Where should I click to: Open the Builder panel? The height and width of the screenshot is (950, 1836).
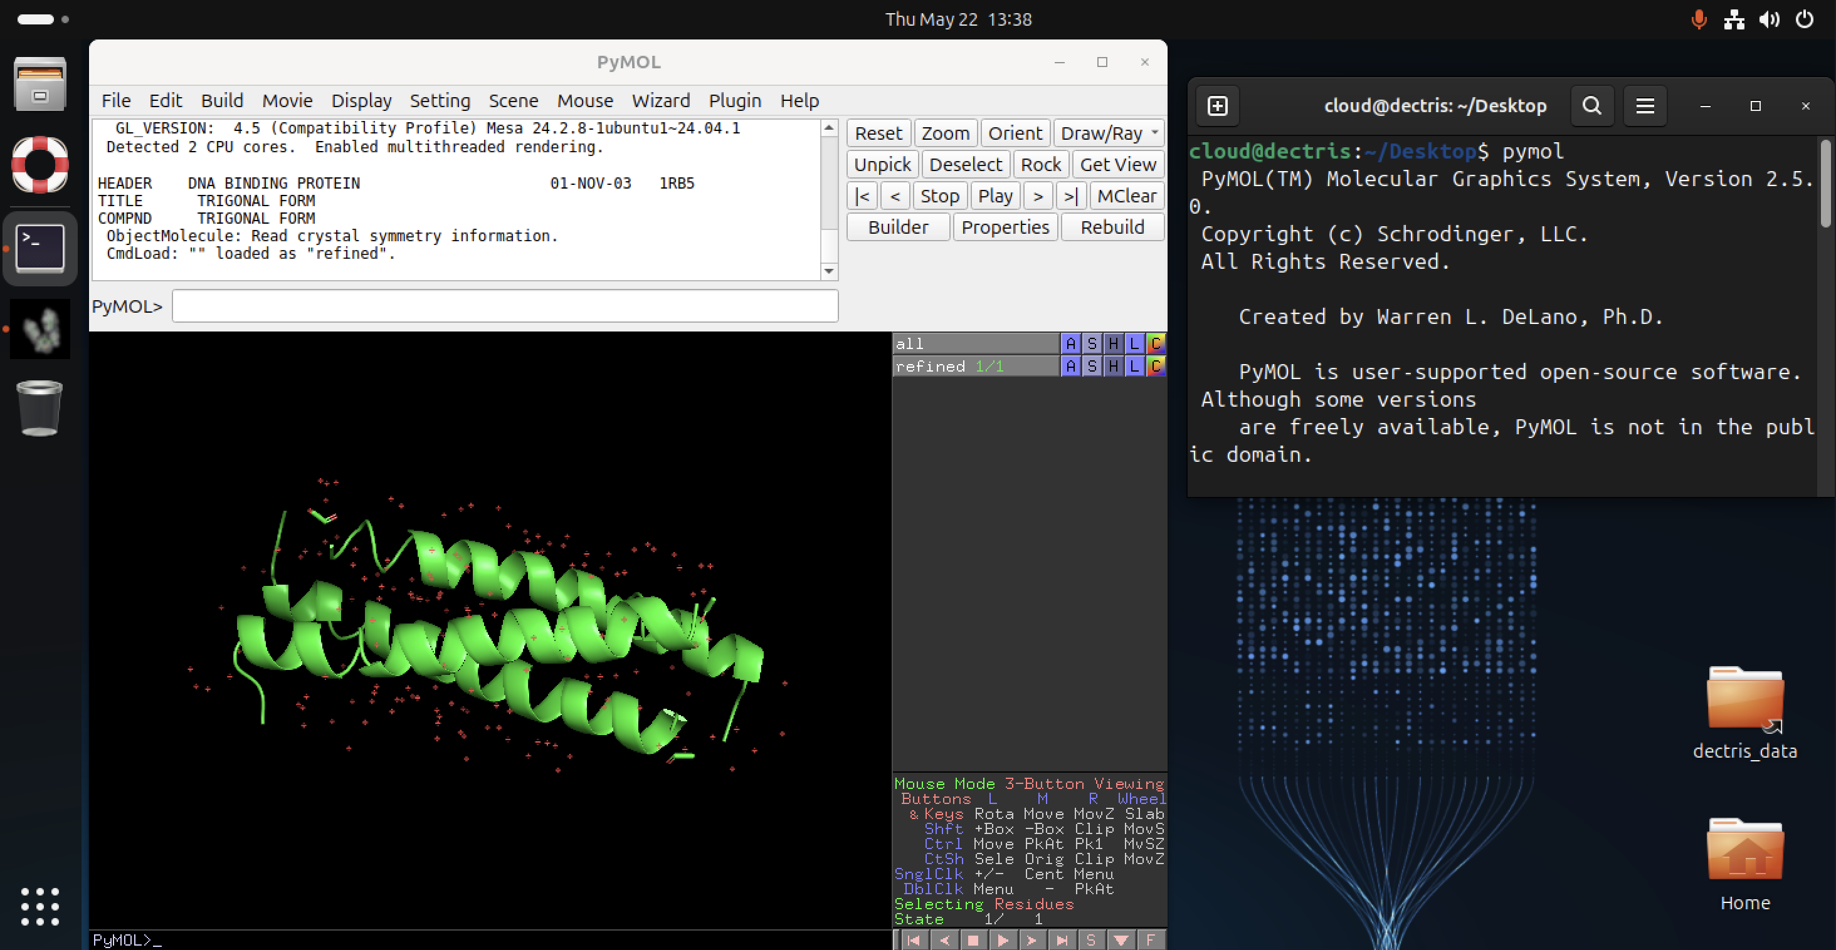click(x=898, y=227)
